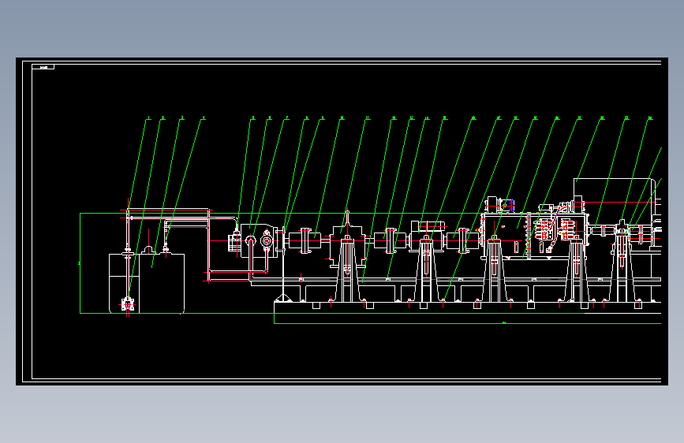Click the first bearing pedestal with bell top
This screenshot has height=443, width=684.
click(347, 257)
